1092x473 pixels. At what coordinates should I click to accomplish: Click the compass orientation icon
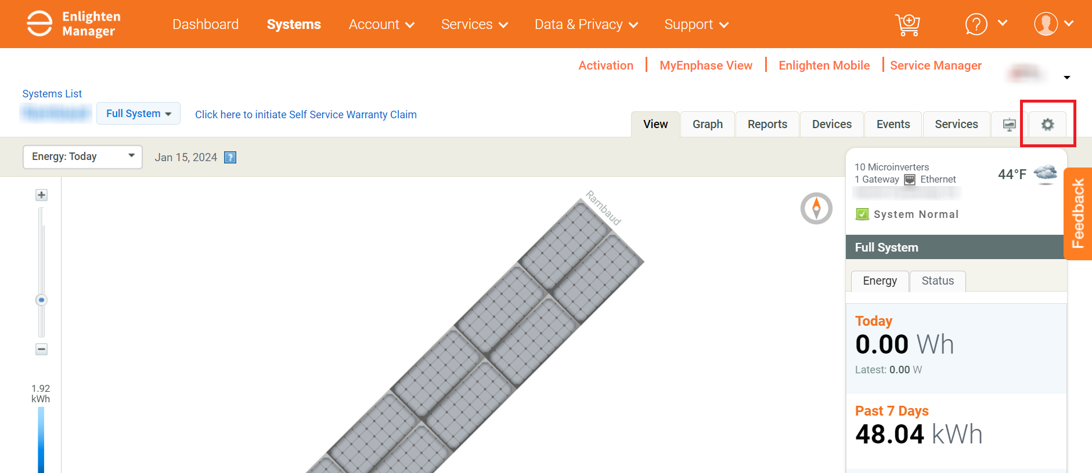pos(816,208)
